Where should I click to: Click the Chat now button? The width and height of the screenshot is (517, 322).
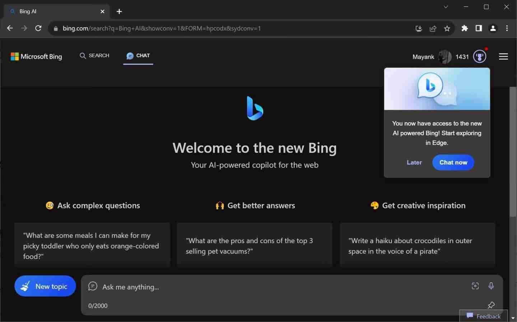pyautogui.click(x=453, y=162)
